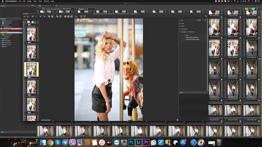Open the Photo Mechanic app menu
The image size is (262, 147).
[x=11, y=1]
